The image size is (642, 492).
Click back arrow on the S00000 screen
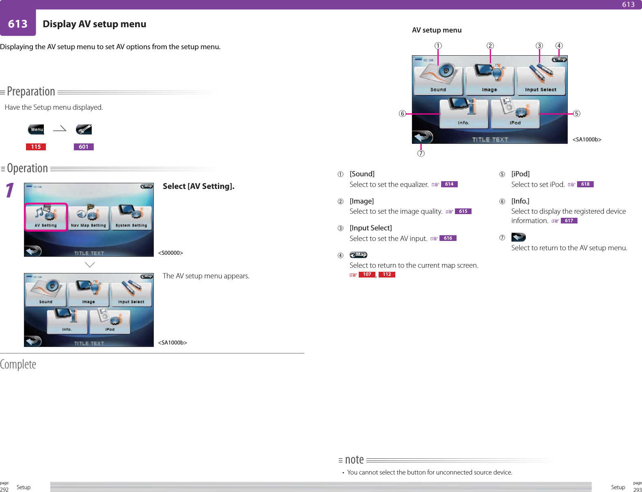coord(33,251)
